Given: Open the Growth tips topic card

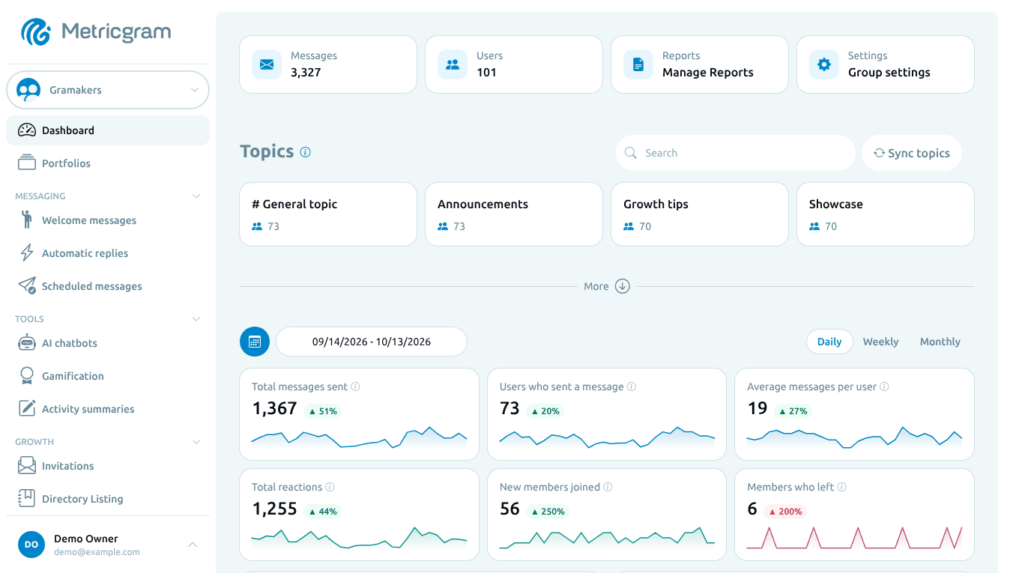Looking at the screenshot, I should click(700, 214).
